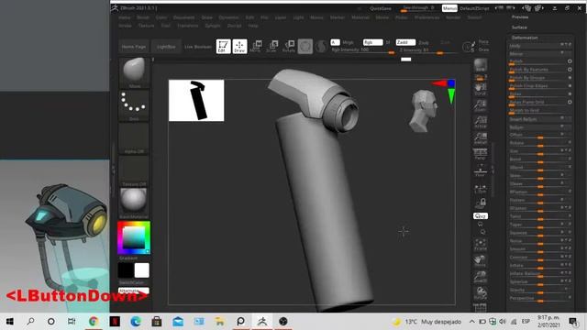Open Microsoft Store from the taskbar
This screenshot has width=587, height=330.
tap(157, 321)
